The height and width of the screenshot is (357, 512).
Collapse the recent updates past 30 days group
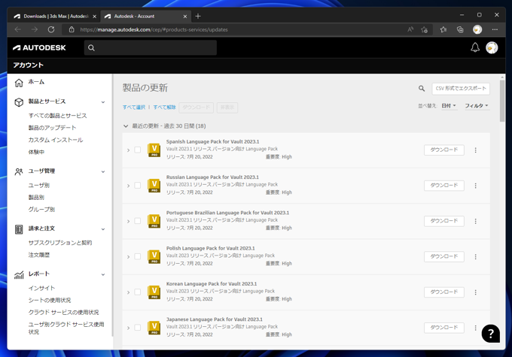tap(126, 126)
